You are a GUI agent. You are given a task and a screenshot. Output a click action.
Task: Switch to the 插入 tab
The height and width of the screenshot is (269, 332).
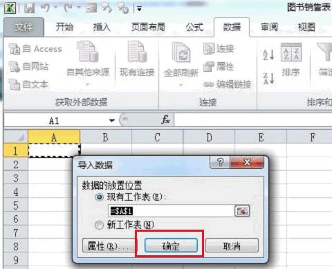point(102,27)
